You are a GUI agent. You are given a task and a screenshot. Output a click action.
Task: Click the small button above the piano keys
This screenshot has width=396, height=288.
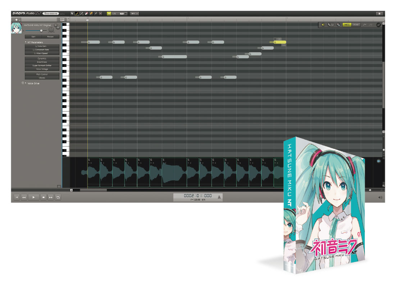pyautogui.click(x=62, y=20)
